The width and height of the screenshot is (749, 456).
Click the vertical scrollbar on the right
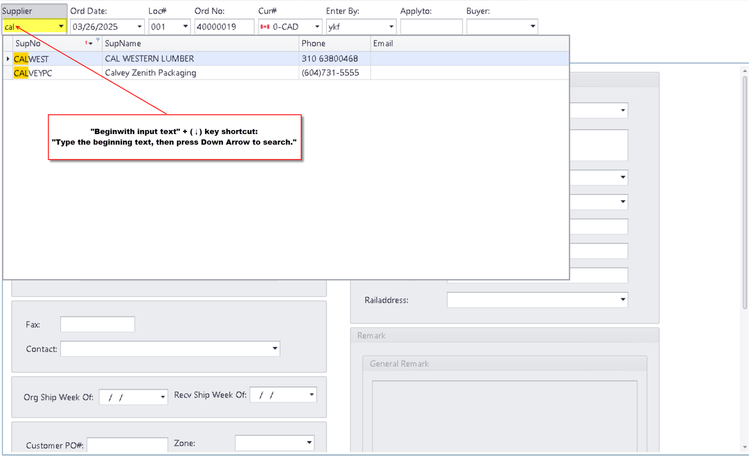[x=744, y=192]
